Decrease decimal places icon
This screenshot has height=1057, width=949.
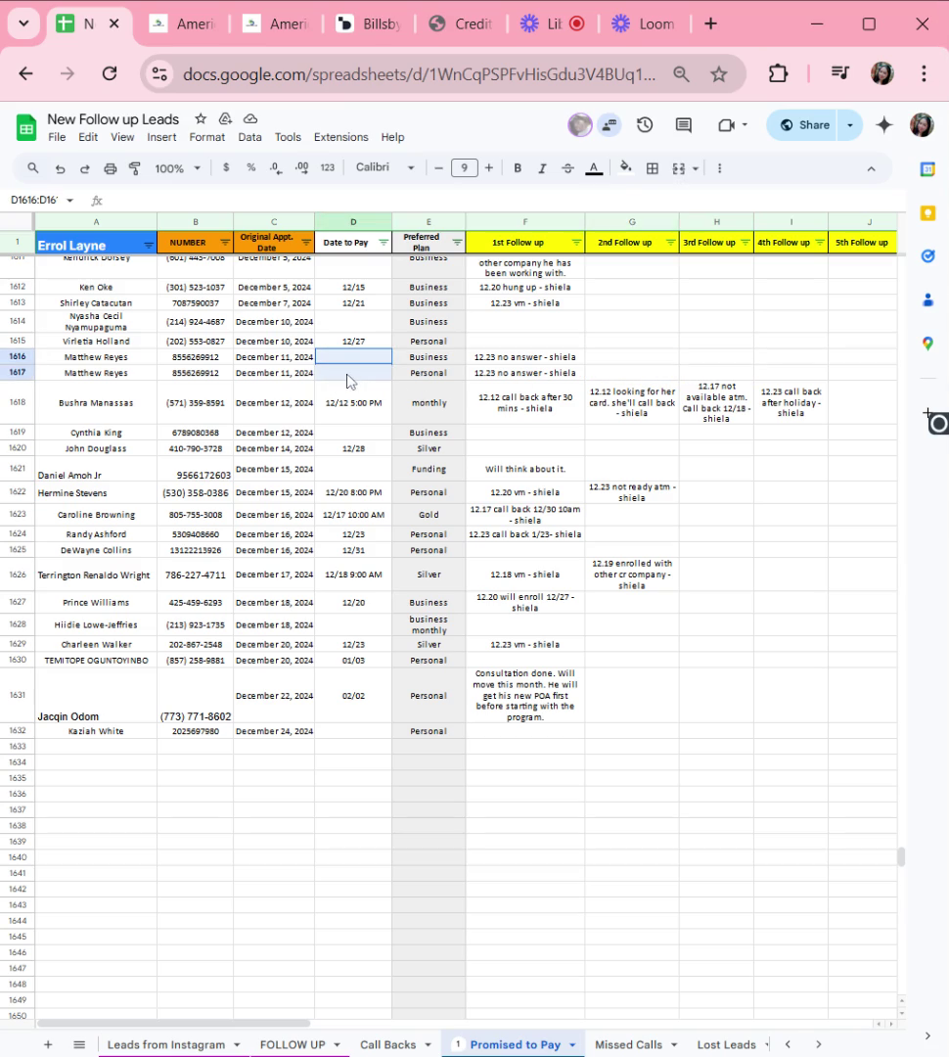coord(276,168)
